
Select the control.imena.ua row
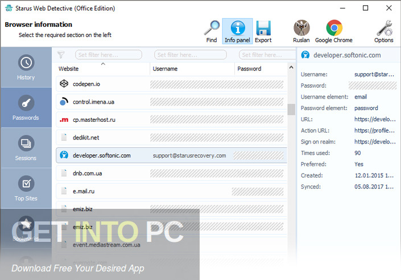click(x=171, y=102)
